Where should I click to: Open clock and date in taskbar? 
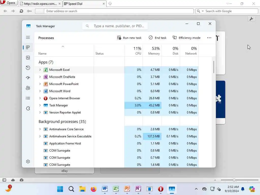point(232,189)
